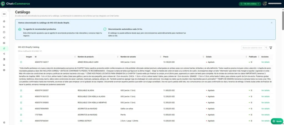Expand the sidebar with the small arrow toggle
The height and width of the screenshot is (125, 284).
[x=9, y=10]
